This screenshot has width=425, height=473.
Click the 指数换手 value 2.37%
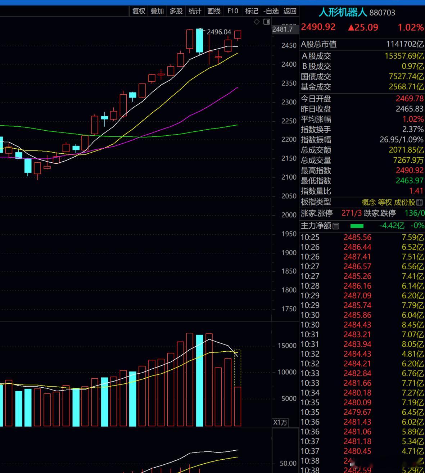413,129
